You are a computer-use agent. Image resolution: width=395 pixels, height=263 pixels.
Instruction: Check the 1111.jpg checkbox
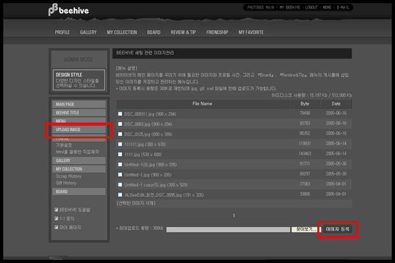pyautogui.click(x=120, y=154)
